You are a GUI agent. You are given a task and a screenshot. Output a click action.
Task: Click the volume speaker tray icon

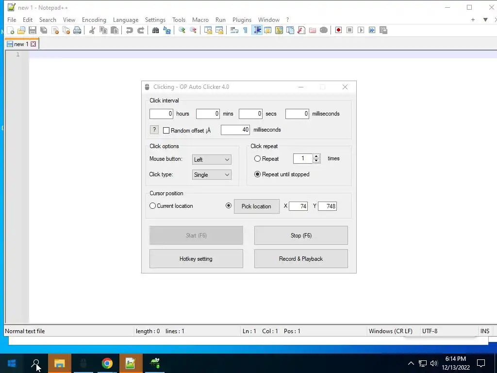[x=434, y=363]
